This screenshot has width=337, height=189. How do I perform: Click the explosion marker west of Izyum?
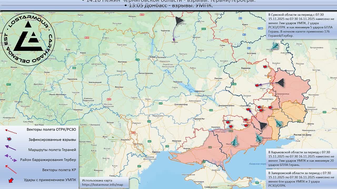pos(257,85)
